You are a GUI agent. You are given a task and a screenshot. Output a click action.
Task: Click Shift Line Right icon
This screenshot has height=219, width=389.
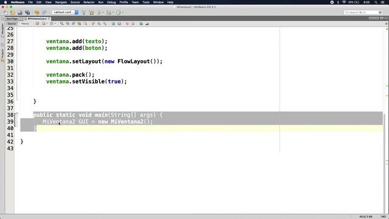click(119, 24)
